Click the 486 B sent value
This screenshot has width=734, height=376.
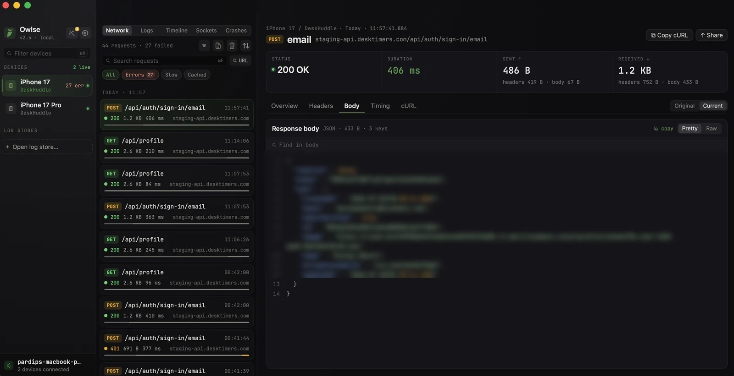pos(517,71)
